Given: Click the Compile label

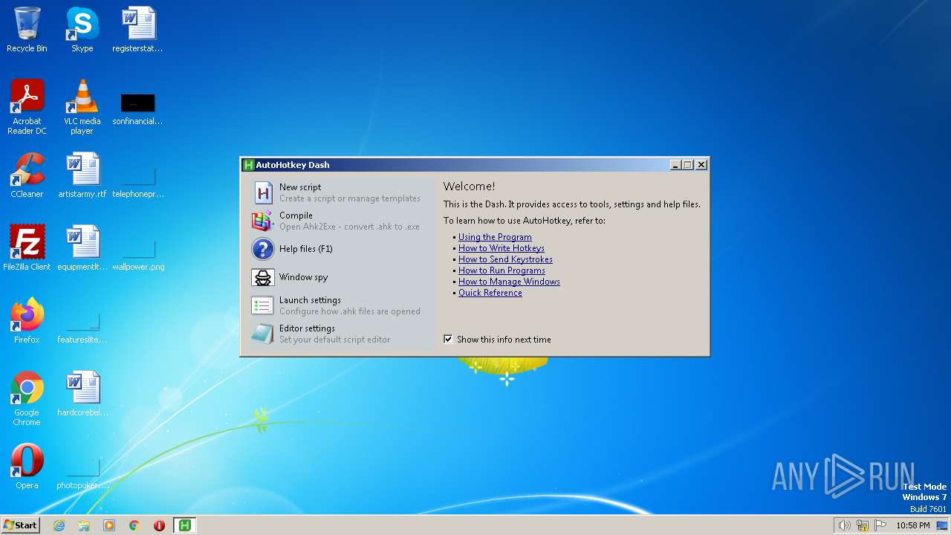Looking at the screenshot, I should [296, 215].
